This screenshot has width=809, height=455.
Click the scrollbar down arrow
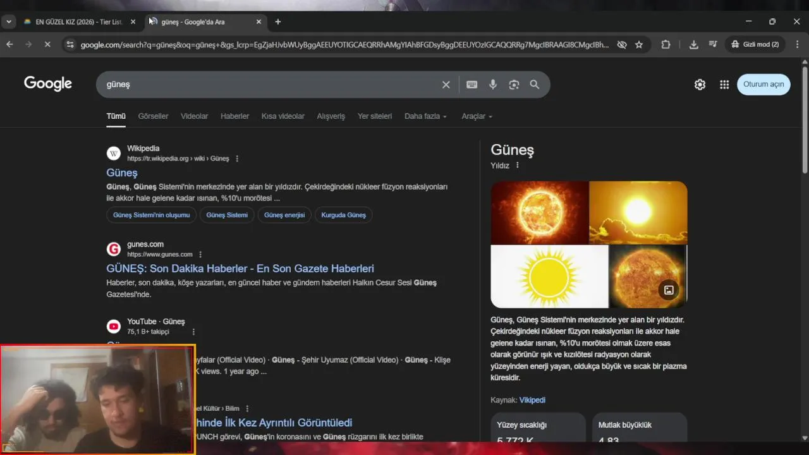tap(805, 438)
